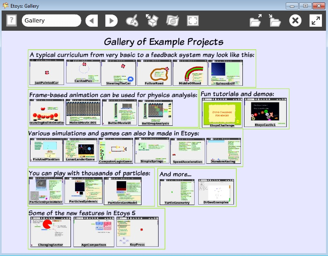Minimize the Etoys: Gallery window
Viewport: 328px width, 256px height.
pyautogui.click(x=292, y=6)
